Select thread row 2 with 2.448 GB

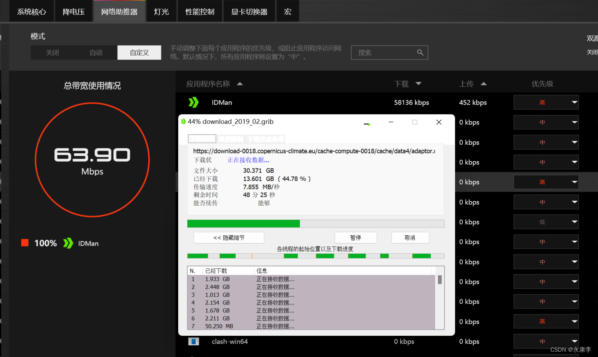tap(312, 287)
